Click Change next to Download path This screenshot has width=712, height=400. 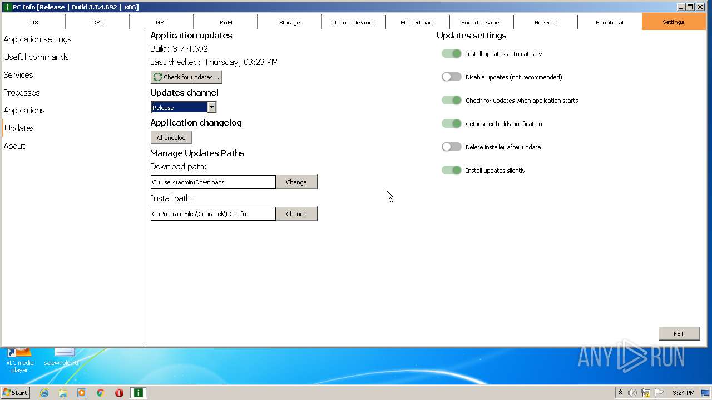296,182
